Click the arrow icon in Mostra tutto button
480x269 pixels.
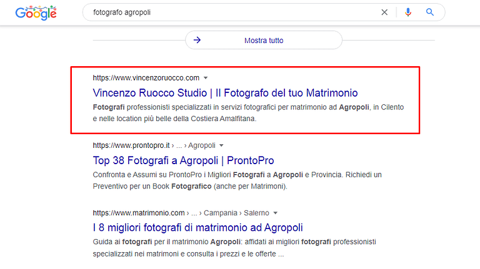pyautogui.click(x=197, y=40)
